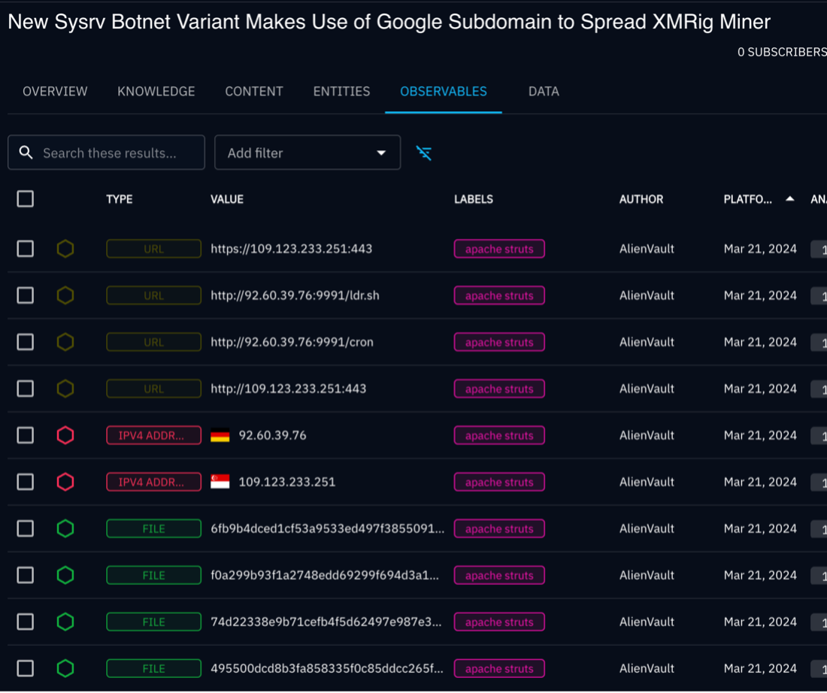Click green hexagon icon for file 495500dcd8b3fa85

65,668
